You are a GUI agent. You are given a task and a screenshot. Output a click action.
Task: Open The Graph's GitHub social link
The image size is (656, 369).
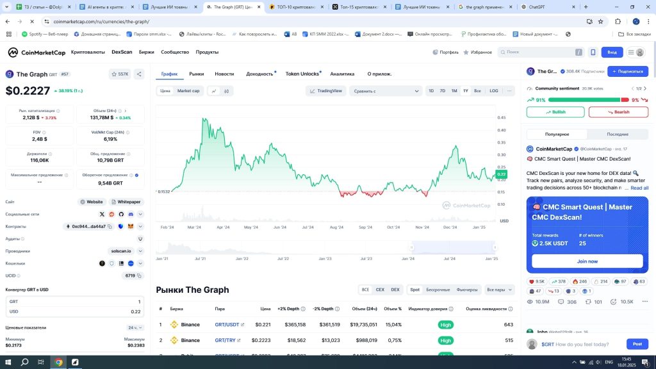coord(121,214)
